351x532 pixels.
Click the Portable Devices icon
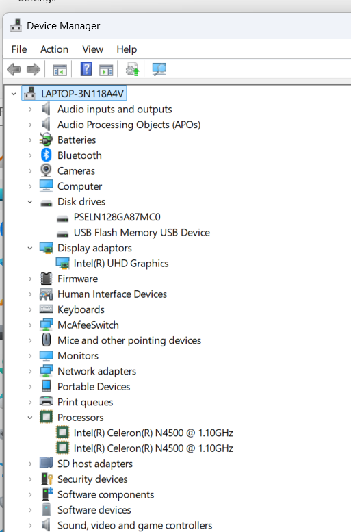pos(46,386)
